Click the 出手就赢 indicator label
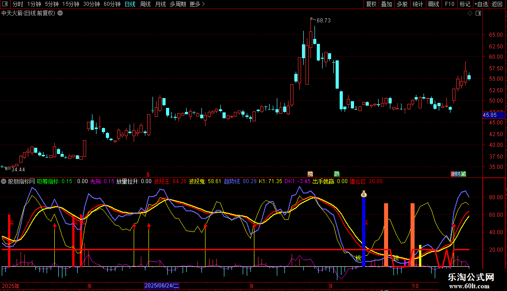507x291 pixels. point(330,181)
